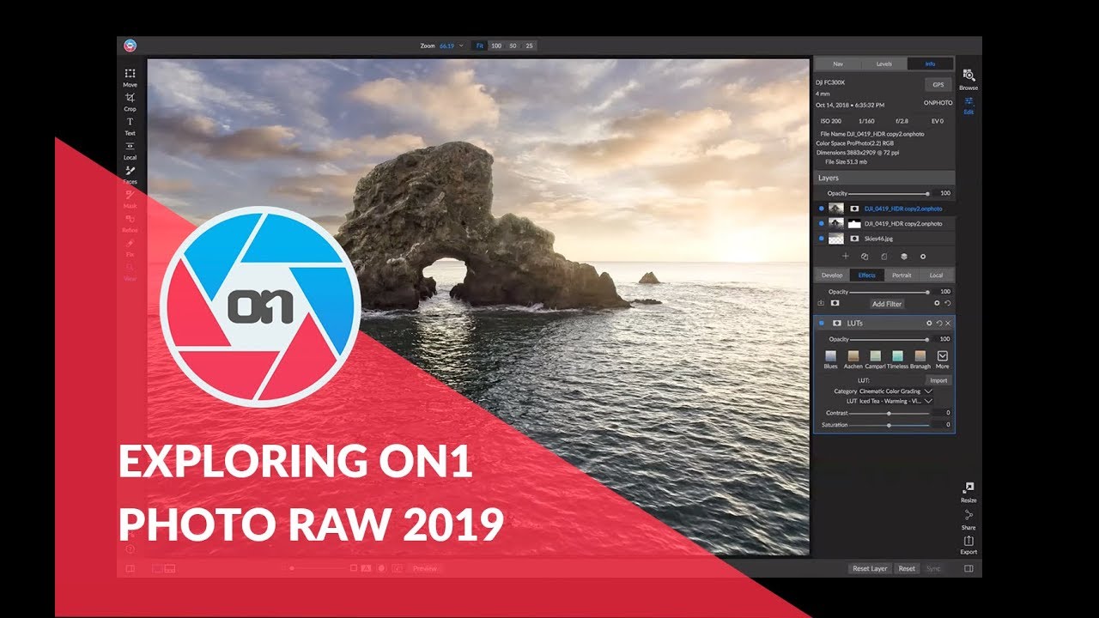Reset the LUTs filter

[x=939, y=324]
